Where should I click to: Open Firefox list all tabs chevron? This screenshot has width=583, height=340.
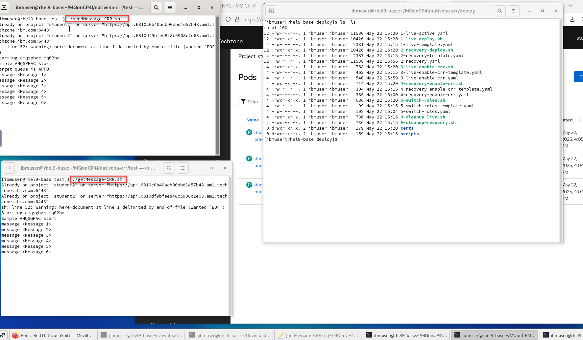click(x=571, y=6)
